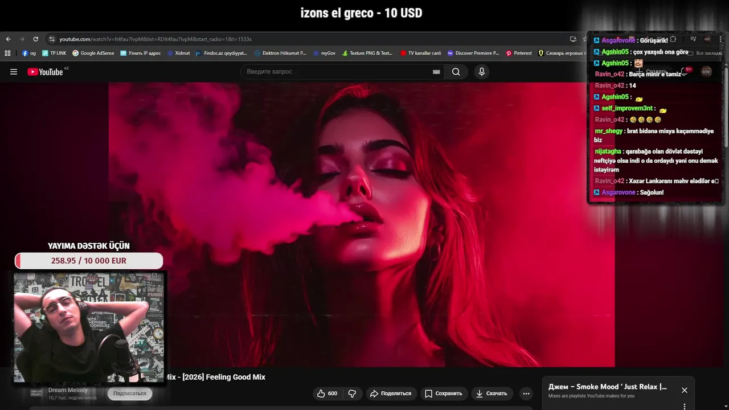Click chat message from nijatagha

click(656, 161)
